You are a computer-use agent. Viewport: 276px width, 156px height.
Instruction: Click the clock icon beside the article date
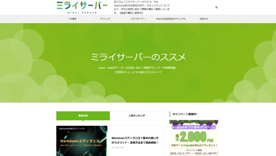[112, 148]
